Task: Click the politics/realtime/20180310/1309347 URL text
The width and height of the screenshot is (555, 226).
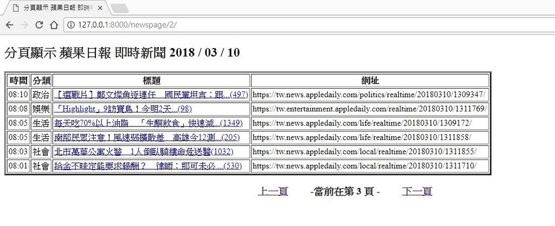Action: pos(369,95)
